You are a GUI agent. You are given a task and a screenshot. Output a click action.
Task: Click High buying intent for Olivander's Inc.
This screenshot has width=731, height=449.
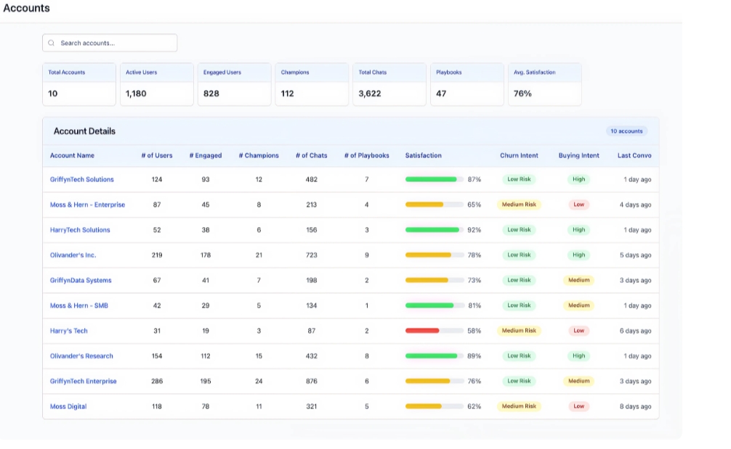(578, 255)
